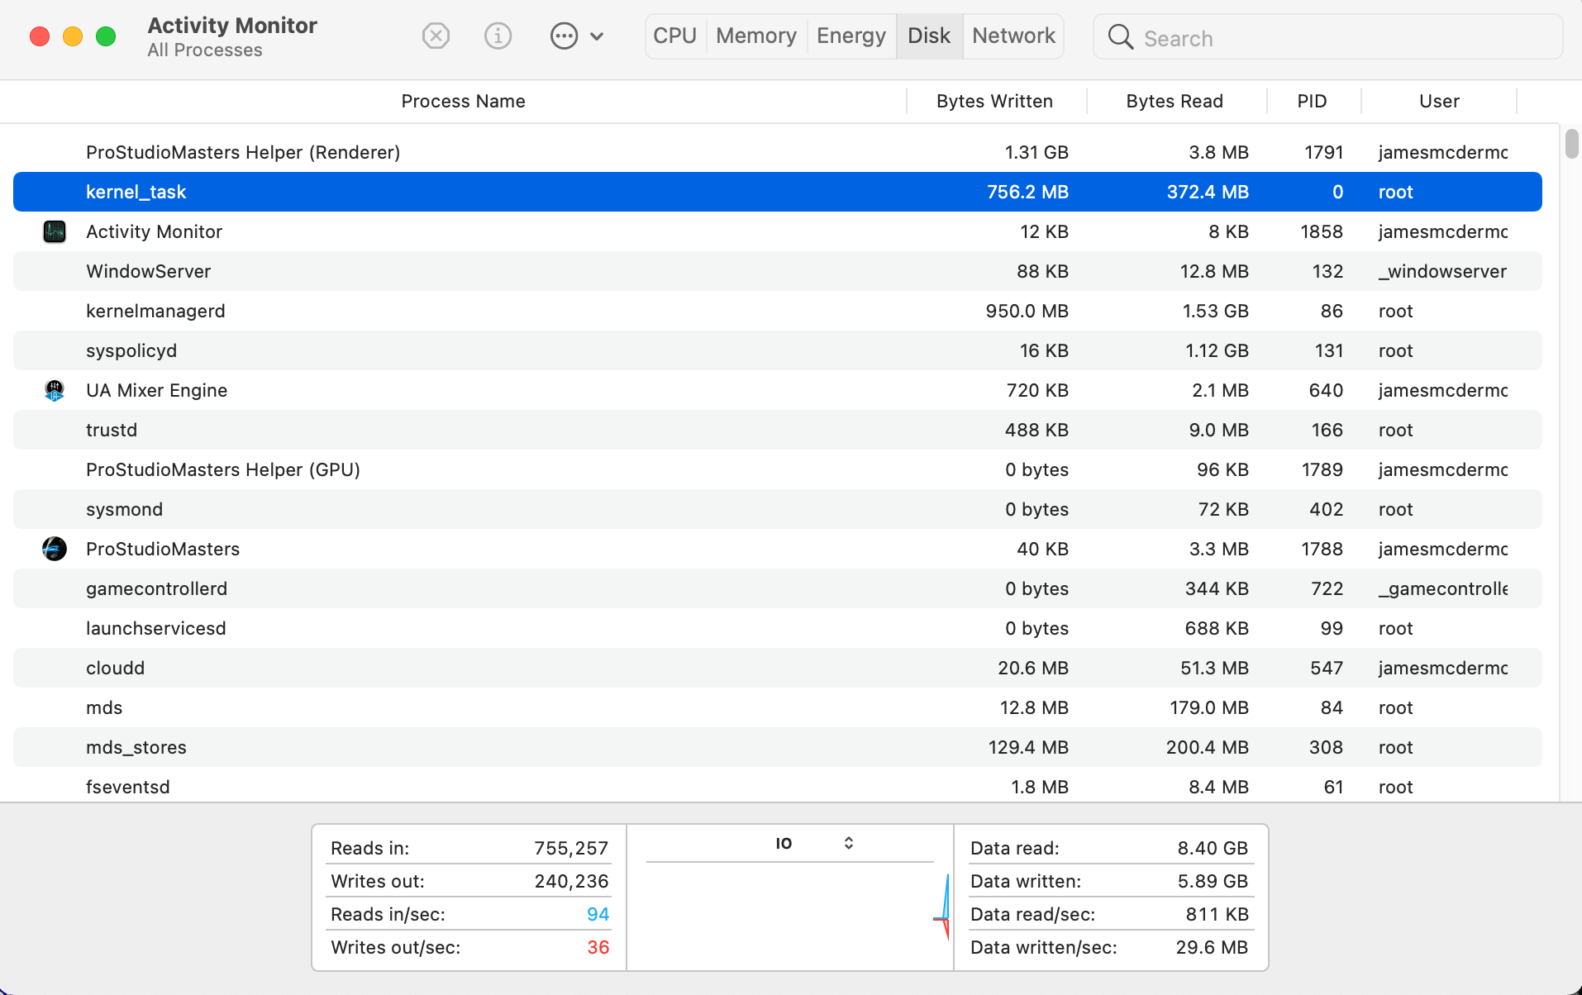Select the cloudd process row
This screenshot has height=995, width=1582.
pos(777,668)
